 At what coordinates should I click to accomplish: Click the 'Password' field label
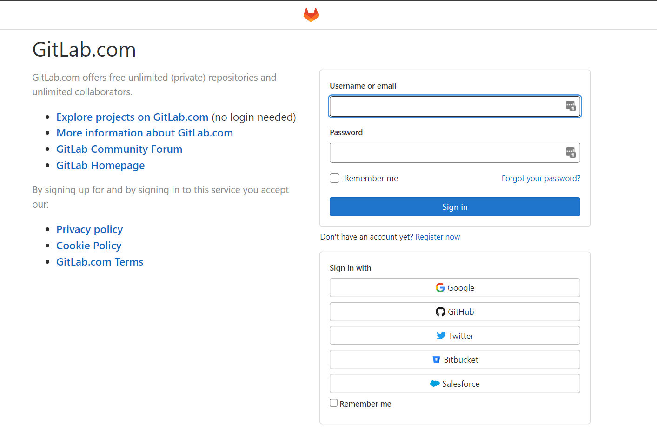click(x=346, y=132)
